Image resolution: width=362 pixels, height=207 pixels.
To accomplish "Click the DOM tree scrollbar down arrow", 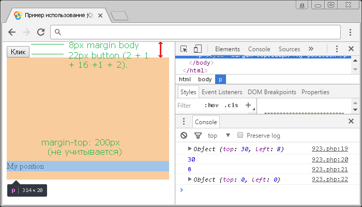I will 355,69.
